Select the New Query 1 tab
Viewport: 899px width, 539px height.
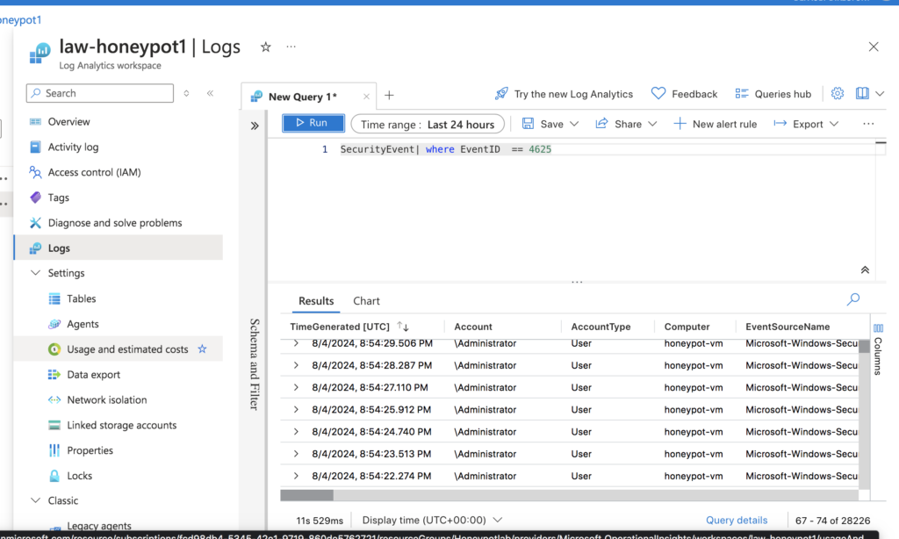(x=303, y=97)
